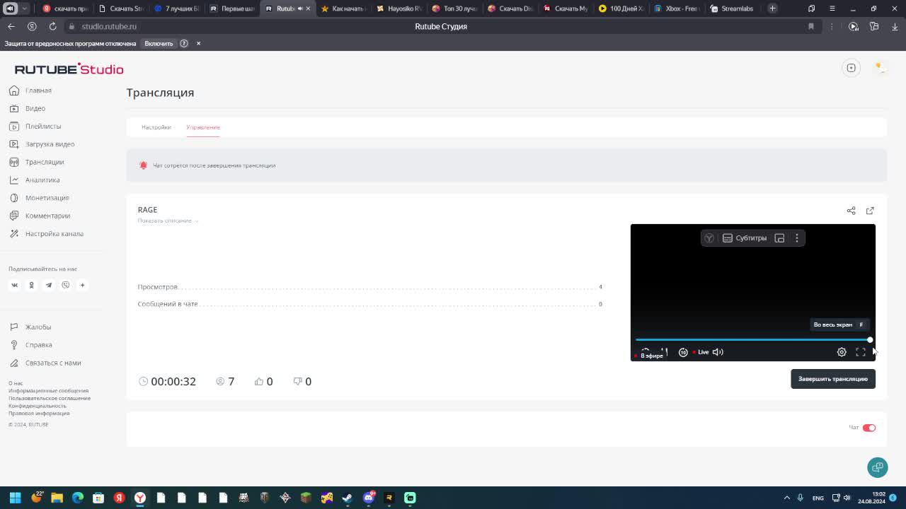Image resolution: width=906 pixels, height=509 pixels.
Task: Open the Telegram social link
Action: 48,285
